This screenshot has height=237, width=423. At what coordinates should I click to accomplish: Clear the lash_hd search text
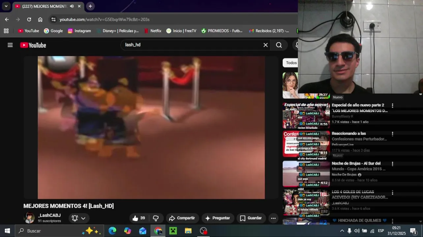[265, 45]
